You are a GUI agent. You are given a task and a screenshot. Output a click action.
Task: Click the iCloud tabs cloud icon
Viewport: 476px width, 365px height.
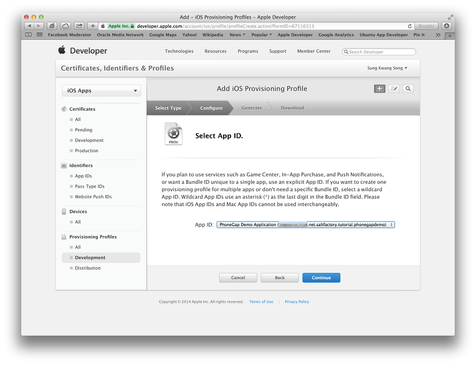point(65,26)
